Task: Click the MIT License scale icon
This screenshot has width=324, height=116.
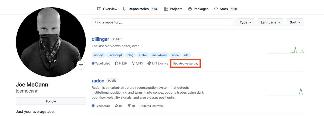Action: click(x=150, y=64)
